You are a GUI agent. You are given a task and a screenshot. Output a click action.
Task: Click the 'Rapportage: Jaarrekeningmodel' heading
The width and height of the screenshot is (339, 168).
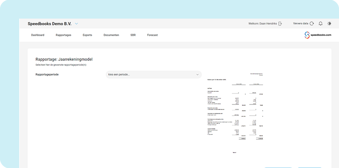coord(64,59)
